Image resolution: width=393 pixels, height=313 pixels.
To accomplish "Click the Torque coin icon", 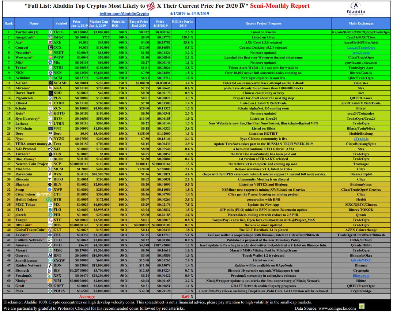I will pos(50,220).
